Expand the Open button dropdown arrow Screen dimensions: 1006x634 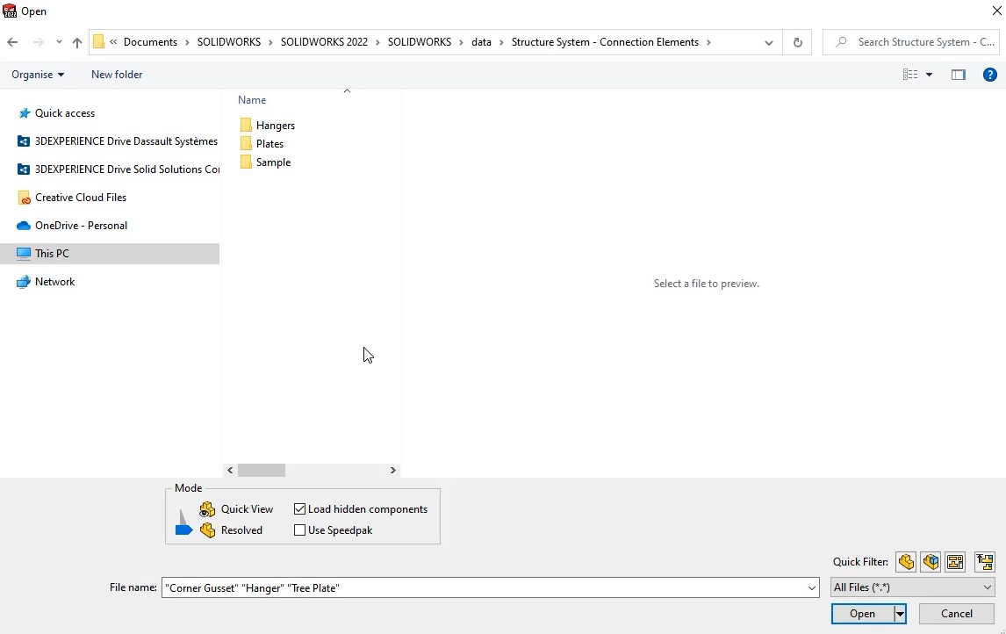coord(898,613)
